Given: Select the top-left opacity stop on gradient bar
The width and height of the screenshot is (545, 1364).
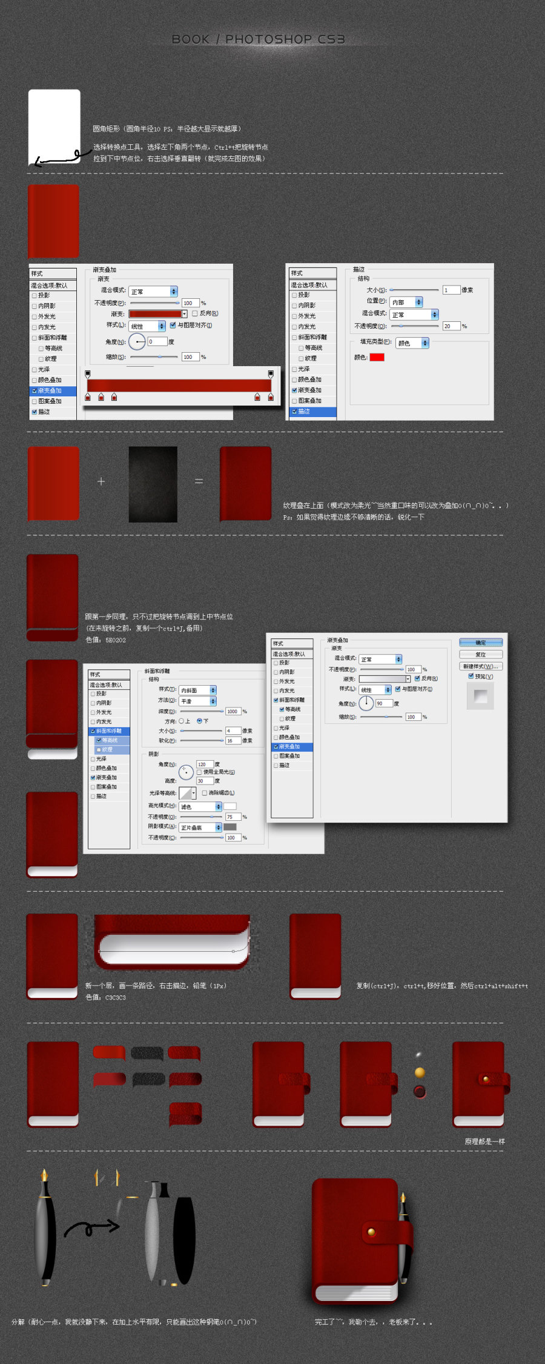Looking at the screenshot, I should point(88,374).
